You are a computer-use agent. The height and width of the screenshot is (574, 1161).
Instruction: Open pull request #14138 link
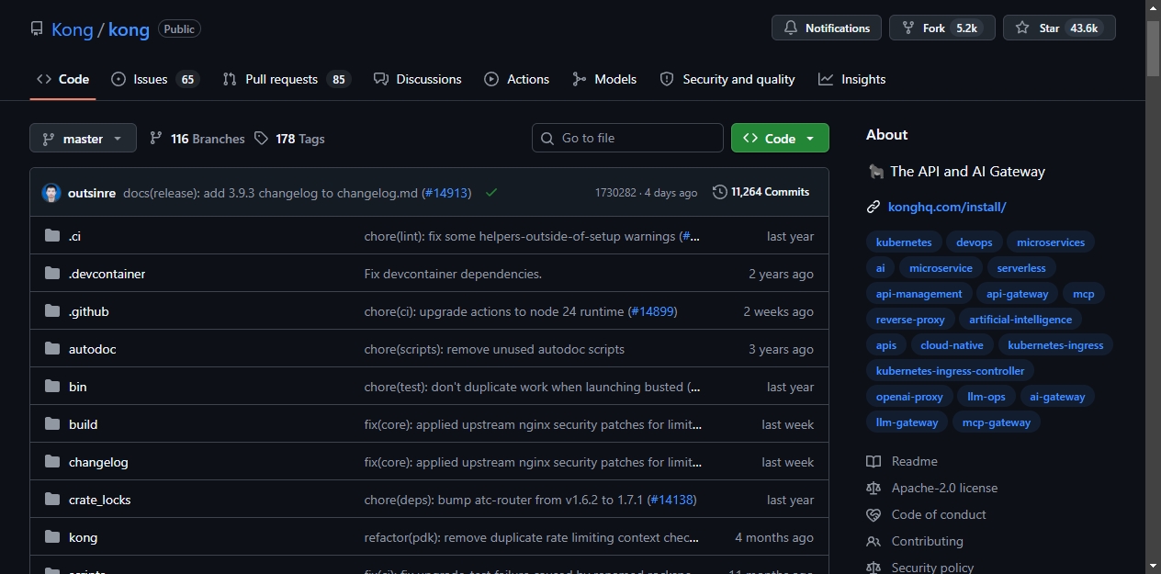672,500
